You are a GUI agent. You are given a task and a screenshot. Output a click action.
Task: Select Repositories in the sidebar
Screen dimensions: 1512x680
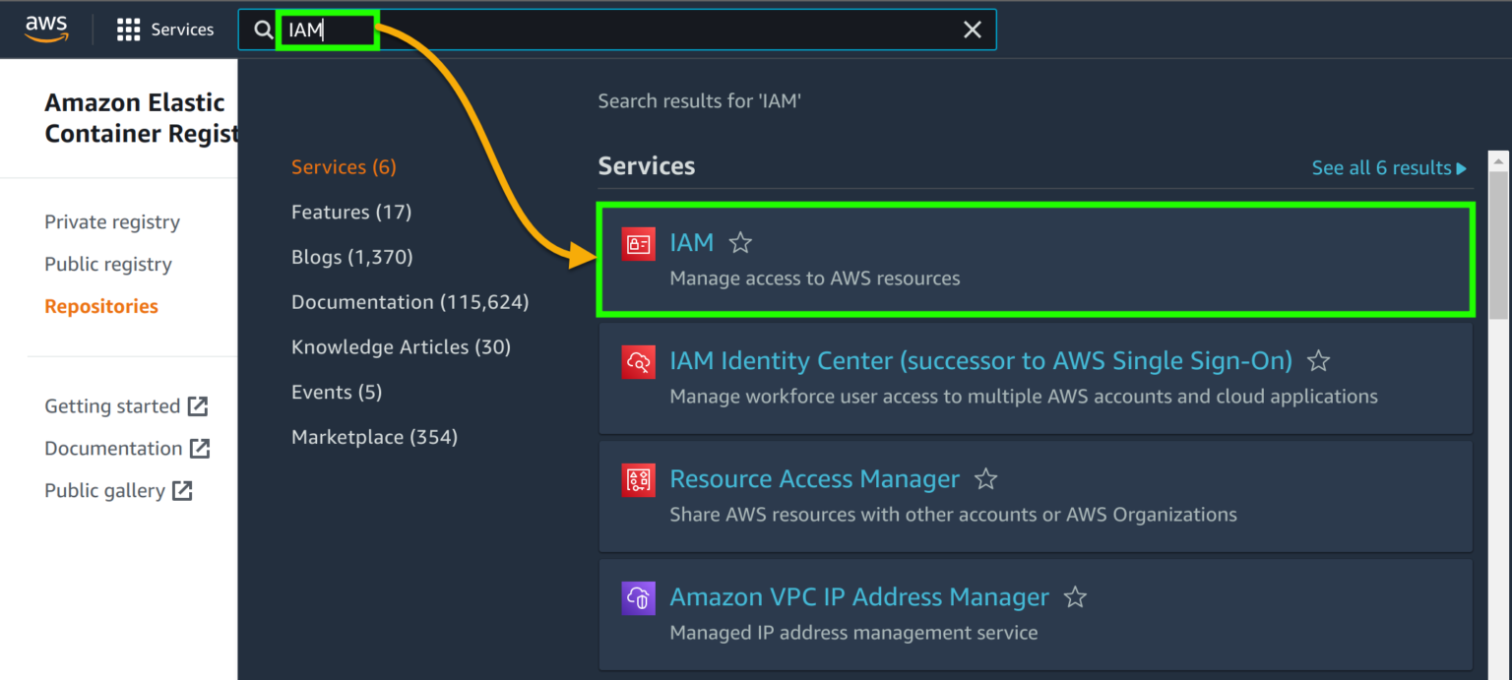pos(100,306)
